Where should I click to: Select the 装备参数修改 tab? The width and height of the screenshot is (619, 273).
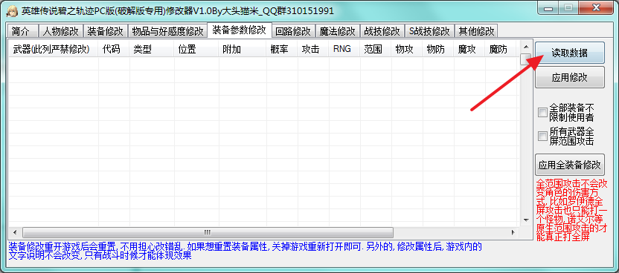click(240, 30)
